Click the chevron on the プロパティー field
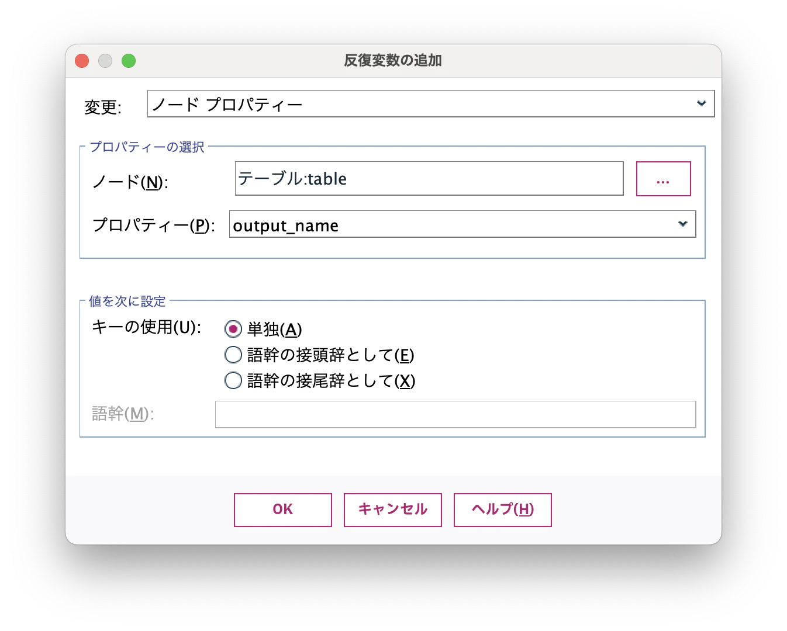Viewport: 787px width, 631px height. tap(682, 224)
